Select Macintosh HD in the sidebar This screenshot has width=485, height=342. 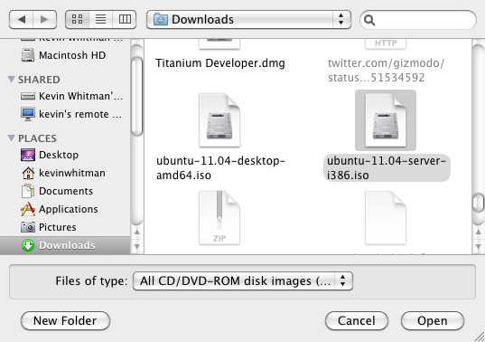point(65,55)
